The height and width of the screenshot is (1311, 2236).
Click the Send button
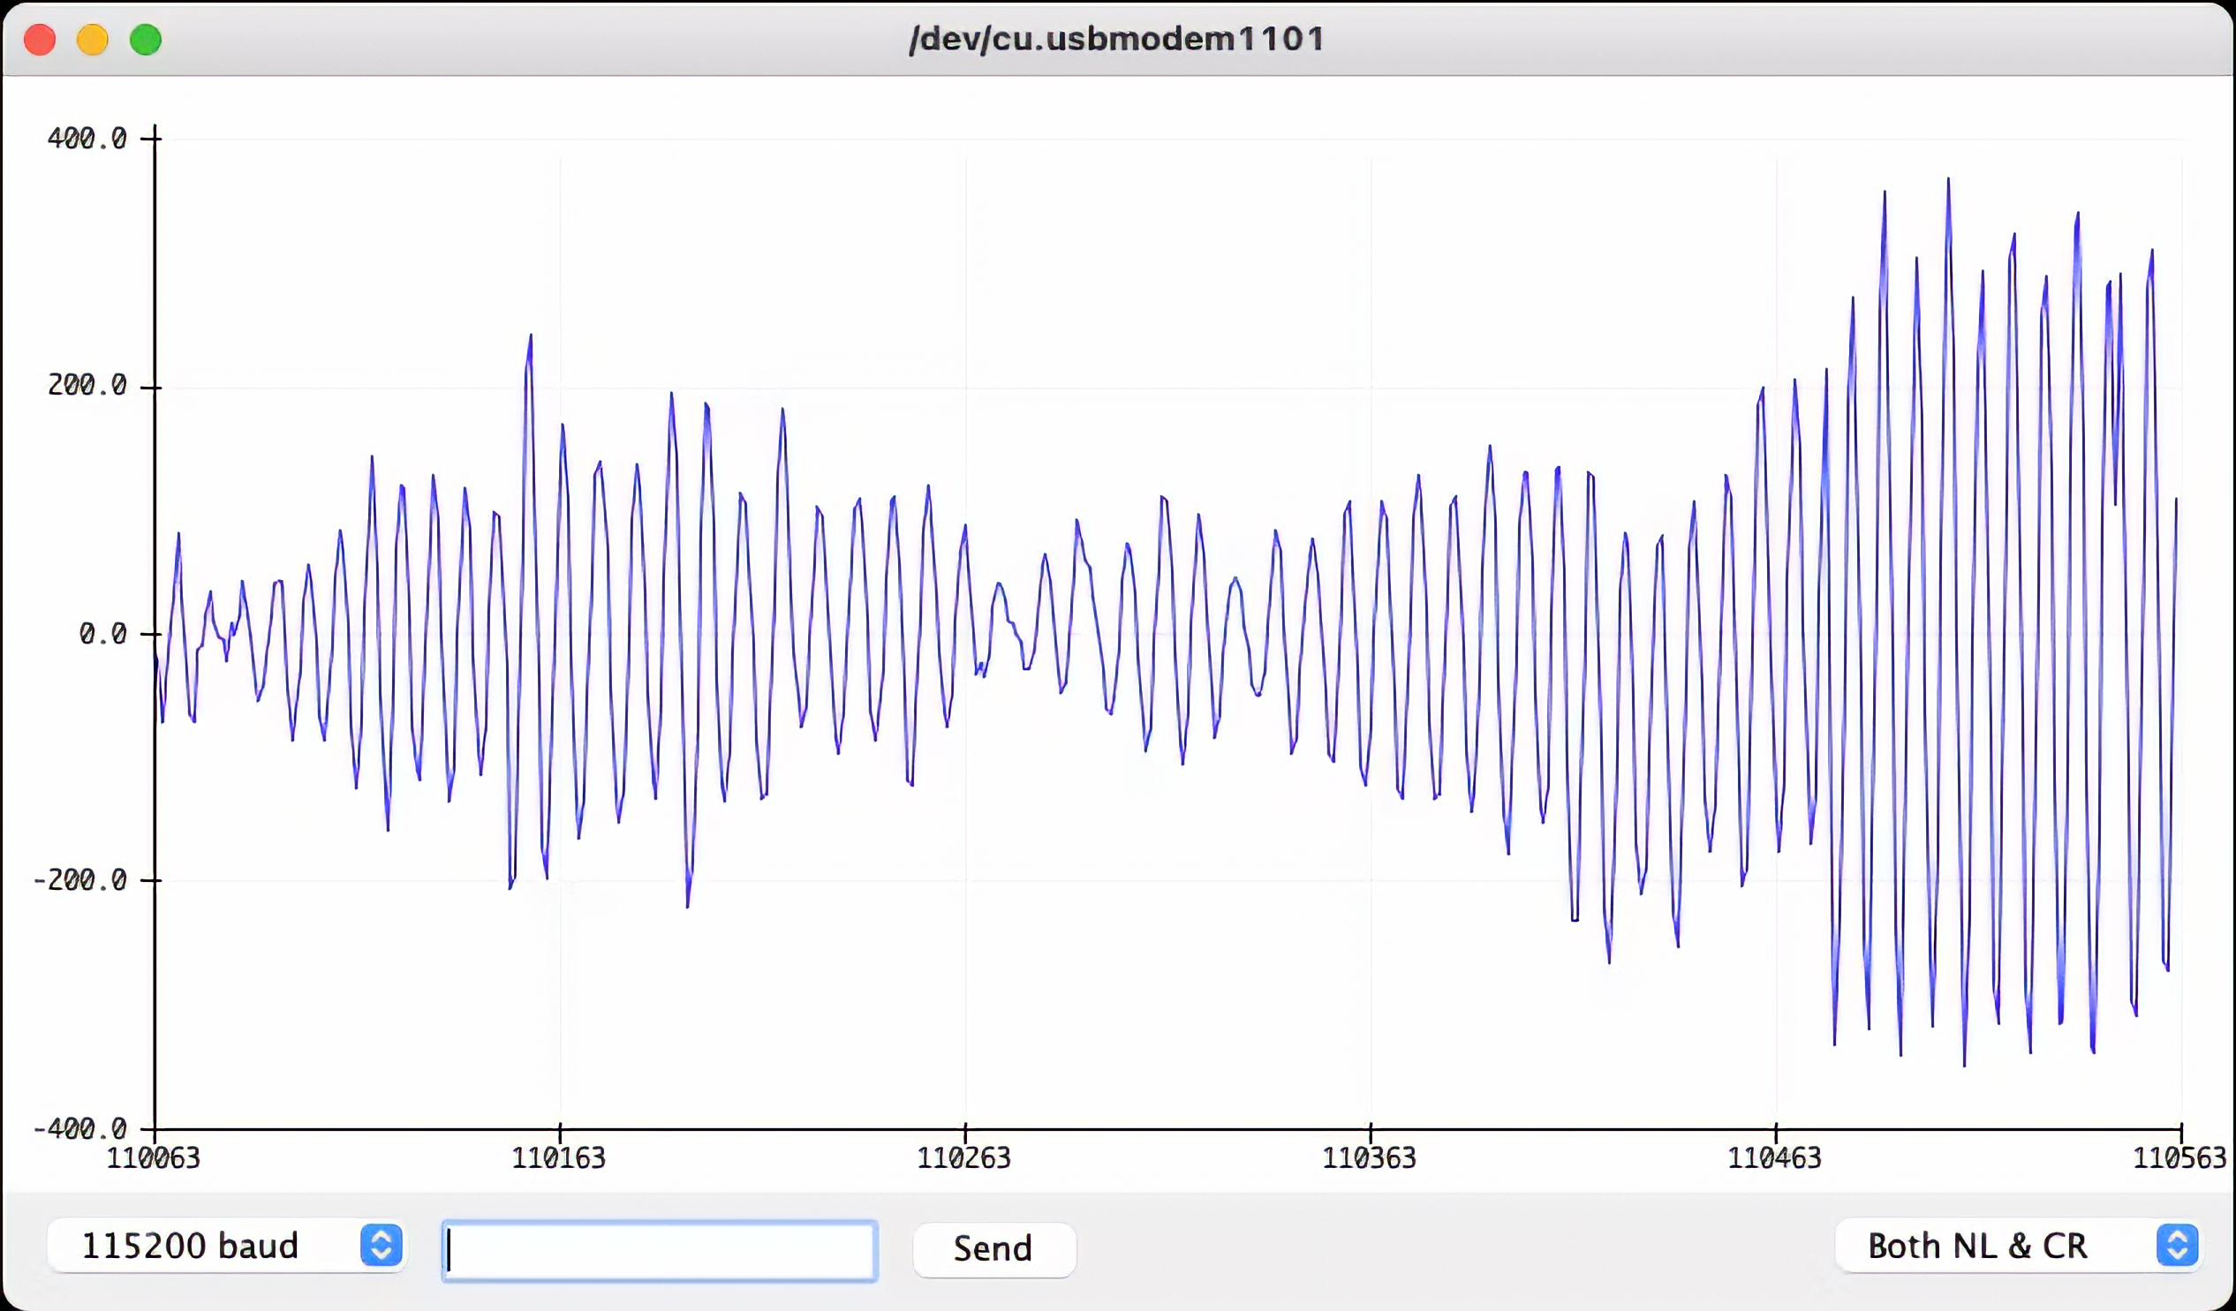(993, 1249)
